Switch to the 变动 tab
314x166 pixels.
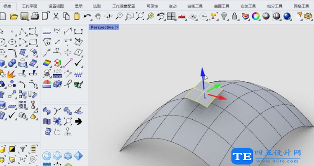coord(172,6)
